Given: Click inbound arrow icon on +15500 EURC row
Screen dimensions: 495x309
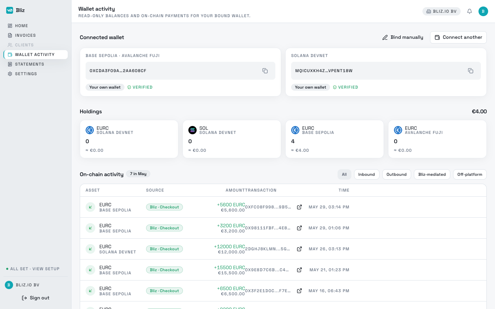Looking at the screenshot, I should (x=90, y=270).
